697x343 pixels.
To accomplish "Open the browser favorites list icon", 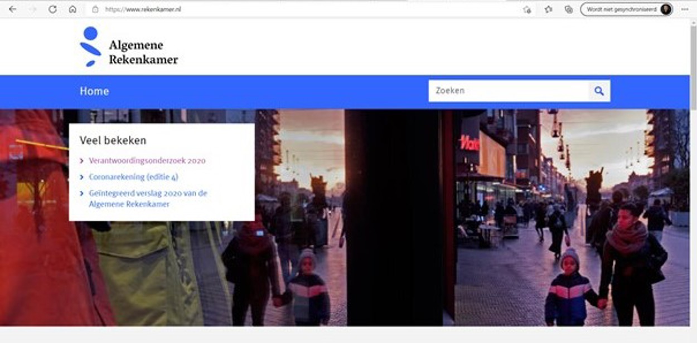I will [x=548, y=9].
